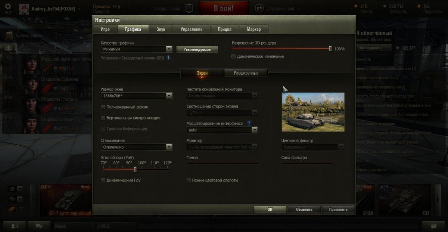Click the orange stripe filter icon
Screen dimensions: 448x232
(x=12, y=209)
